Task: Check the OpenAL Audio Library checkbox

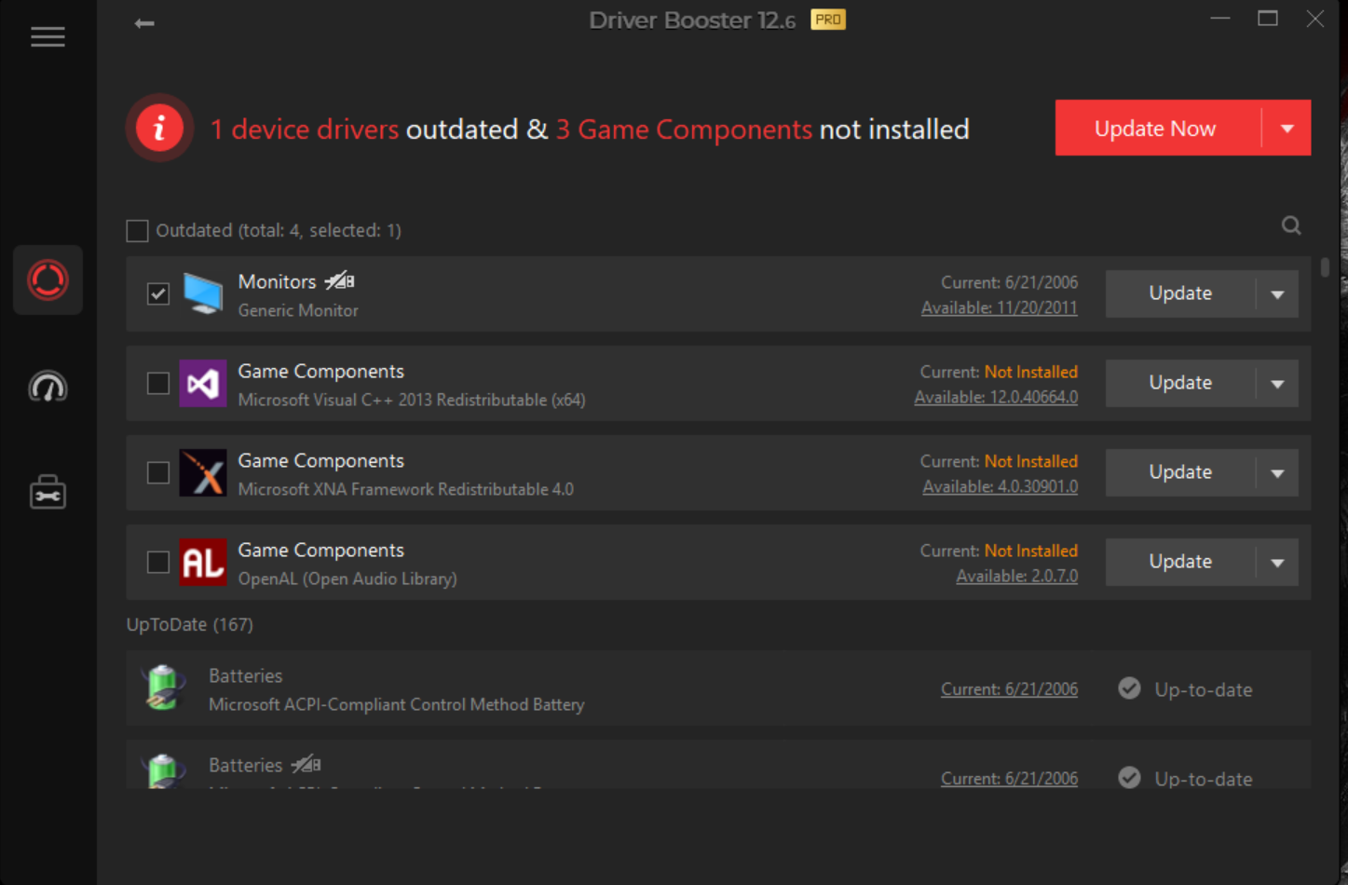Action: (158, 562)
